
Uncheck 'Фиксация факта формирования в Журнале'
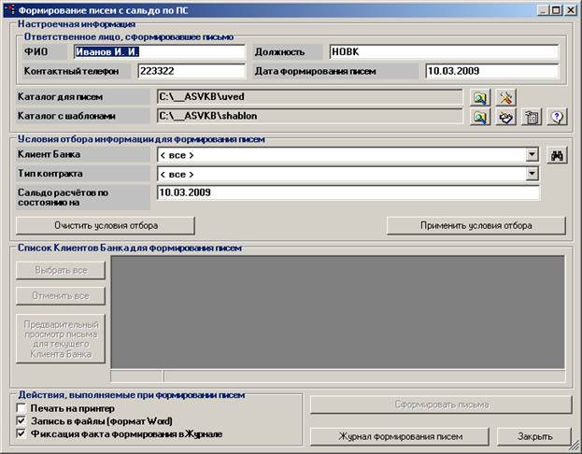tap(21, 433)
